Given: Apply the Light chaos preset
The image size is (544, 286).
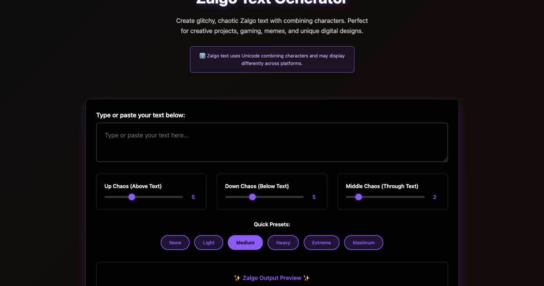Looking at the screenshot, I should [209, 242].
